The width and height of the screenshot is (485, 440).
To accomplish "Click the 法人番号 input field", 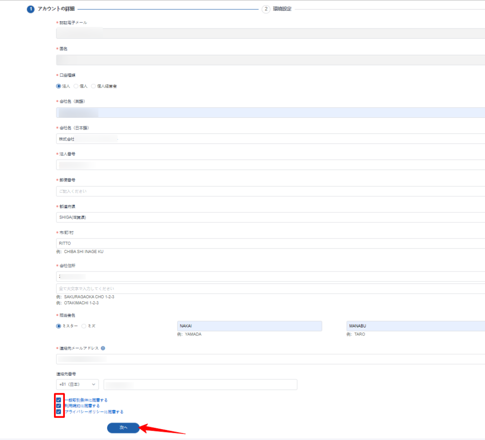I will tap(270, 165).
